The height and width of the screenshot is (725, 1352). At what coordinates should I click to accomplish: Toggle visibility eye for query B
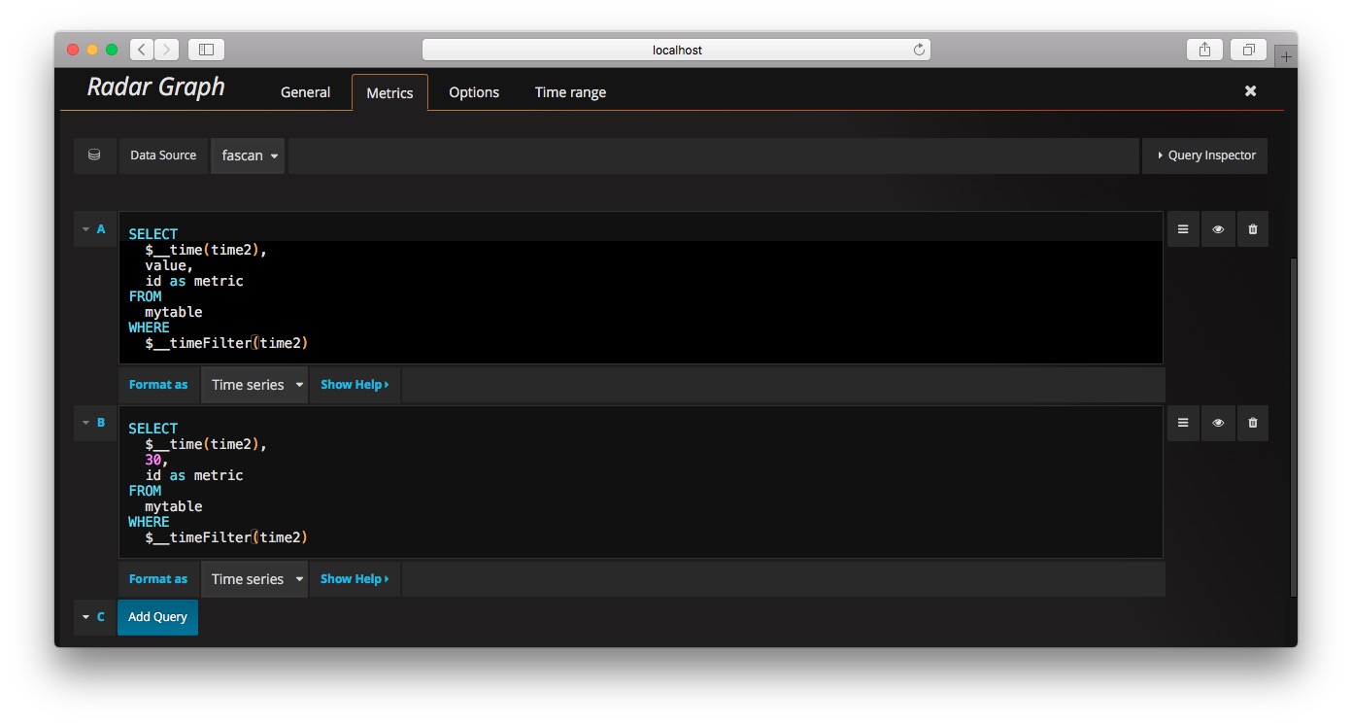(x=1218, y=423)
